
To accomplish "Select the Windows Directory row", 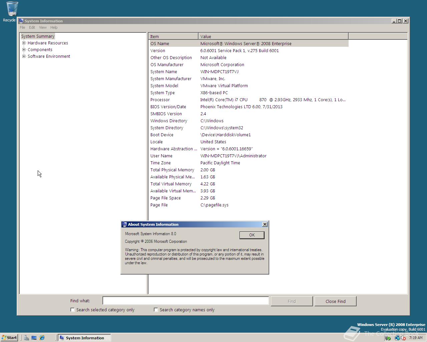I will click(x=249, y=121).
